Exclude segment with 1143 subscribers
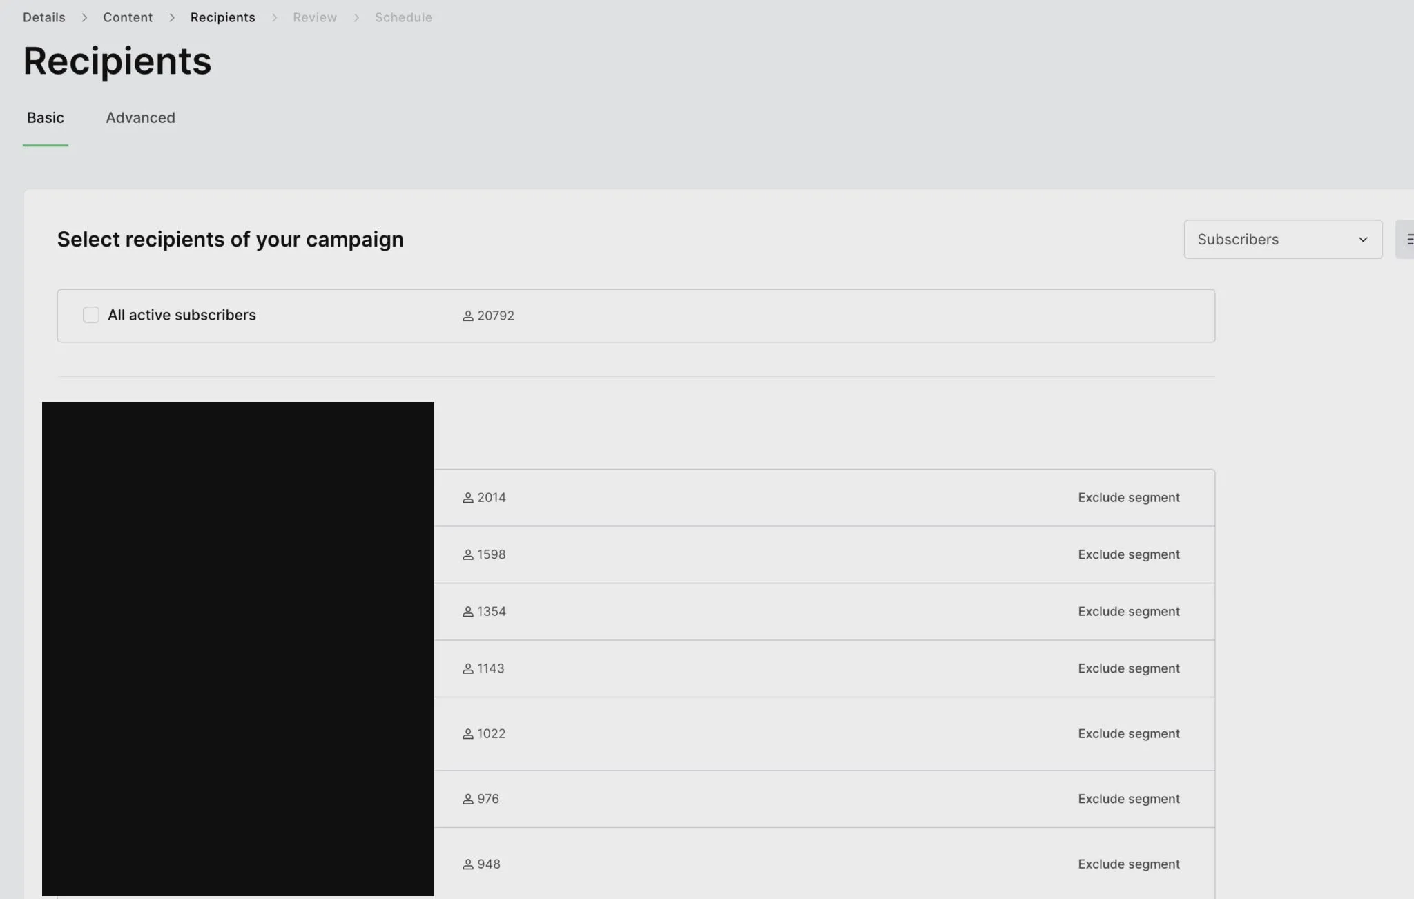The image size is (1414, 899). coord(1128,668)
